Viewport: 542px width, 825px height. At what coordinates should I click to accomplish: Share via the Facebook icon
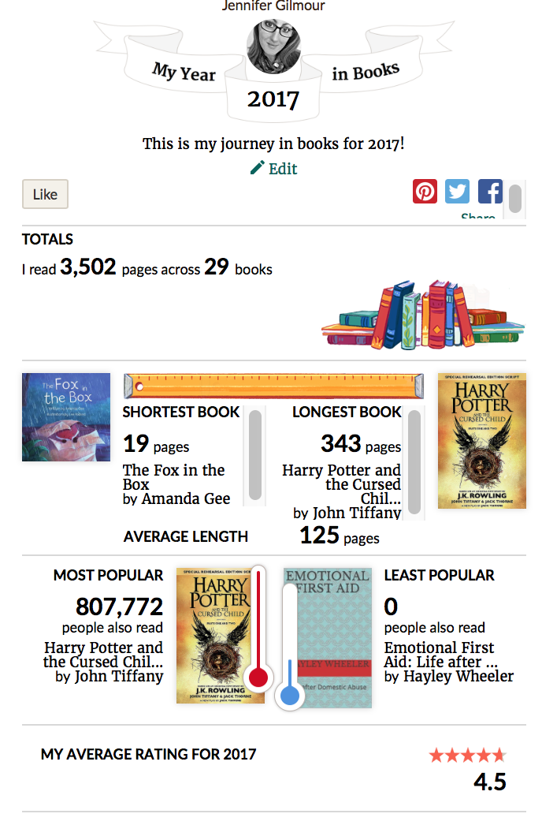point(490,191)
